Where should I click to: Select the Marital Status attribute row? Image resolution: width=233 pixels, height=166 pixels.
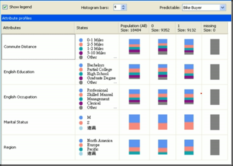click(x=38, y=122)
